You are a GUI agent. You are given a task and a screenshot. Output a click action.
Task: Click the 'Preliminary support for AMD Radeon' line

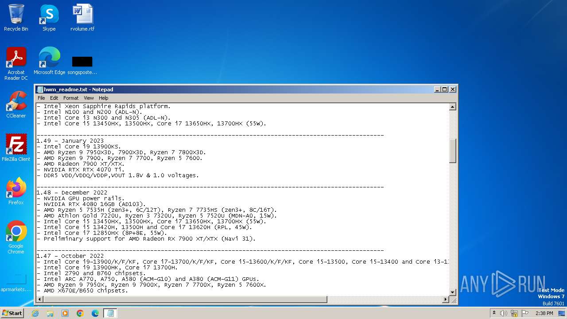[x=146, y=239]
